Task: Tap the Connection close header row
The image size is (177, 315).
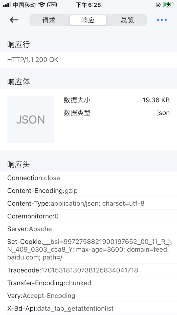Action: (x=34, y=178)
